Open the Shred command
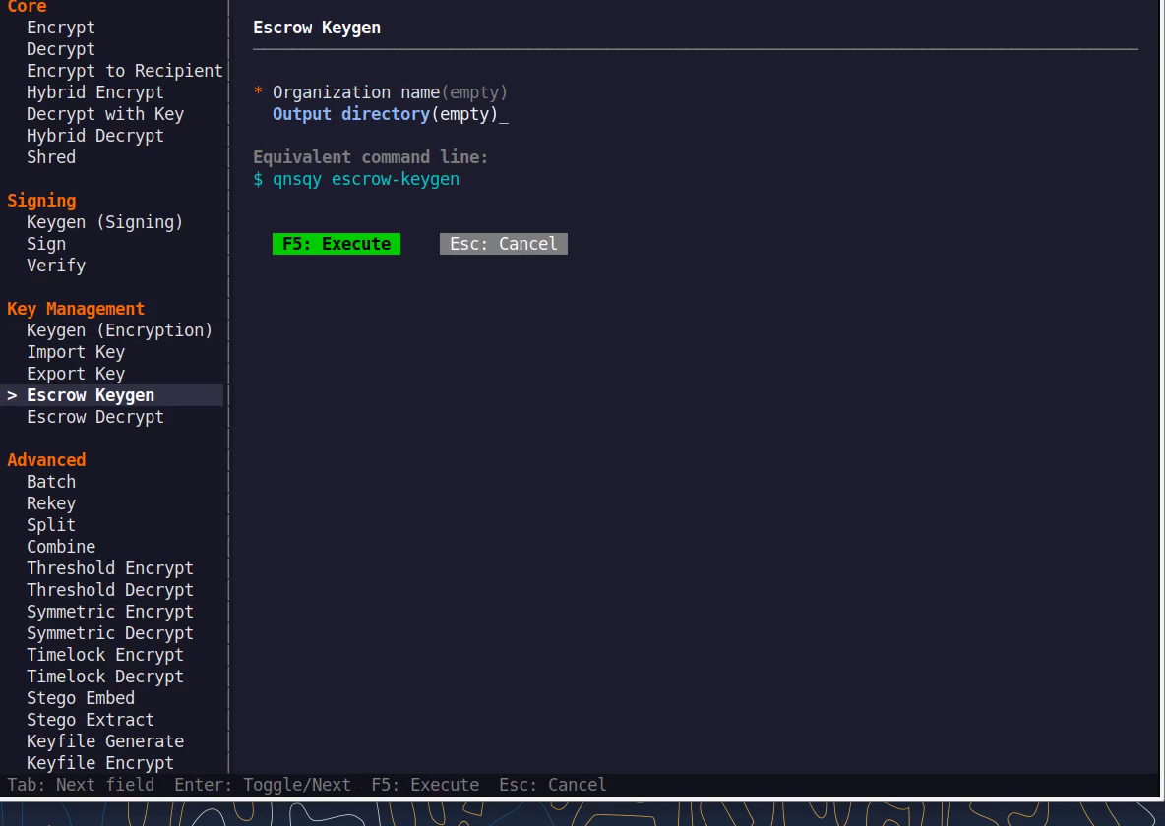 pos(51,156)
